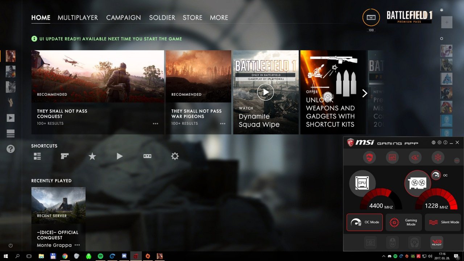Viewport: 464px width, 261px height.
Task: Switch to the CAMPAIGN tab
Action: pos(123,17)
